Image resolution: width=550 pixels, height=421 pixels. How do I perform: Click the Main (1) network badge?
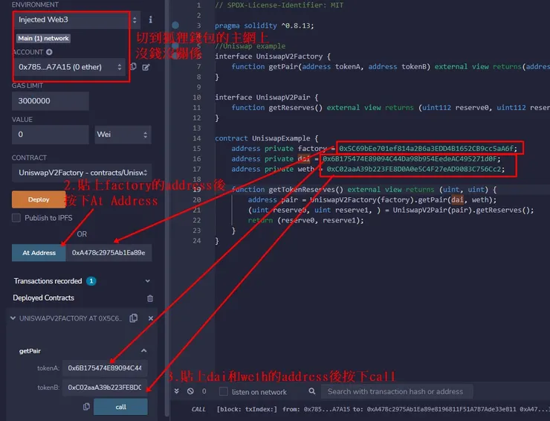(x=44, y=38)
